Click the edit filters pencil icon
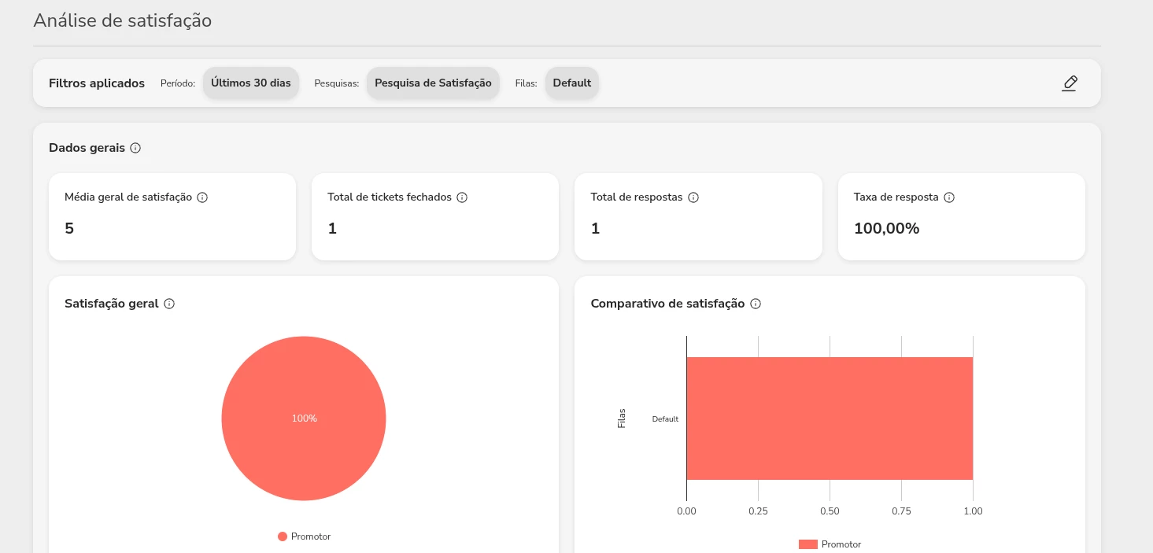 [1069, 83]
